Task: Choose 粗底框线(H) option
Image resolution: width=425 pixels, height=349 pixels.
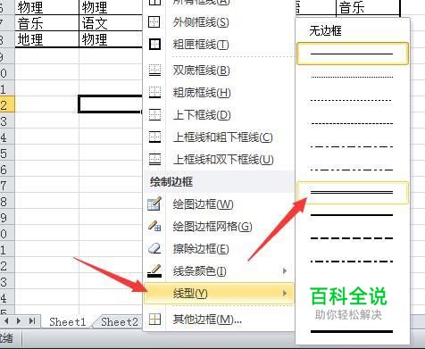Action: click(218, 93)
